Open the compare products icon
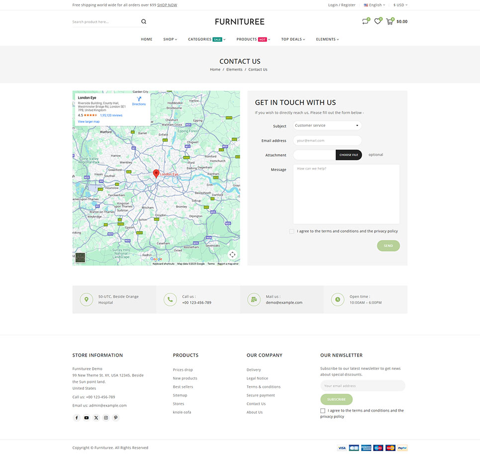This screenshot has width=480, height=456. click(365, 21)
